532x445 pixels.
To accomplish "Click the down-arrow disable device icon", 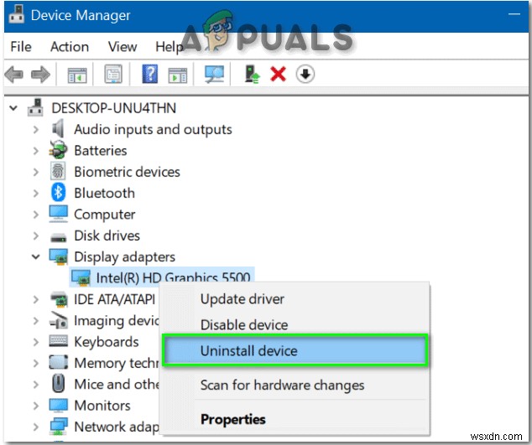I will pos(305,74).
